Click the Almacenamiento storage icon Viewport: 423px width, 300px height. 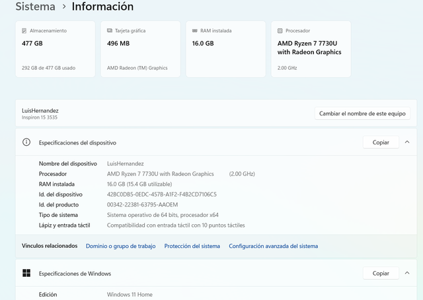pos(24,31)
